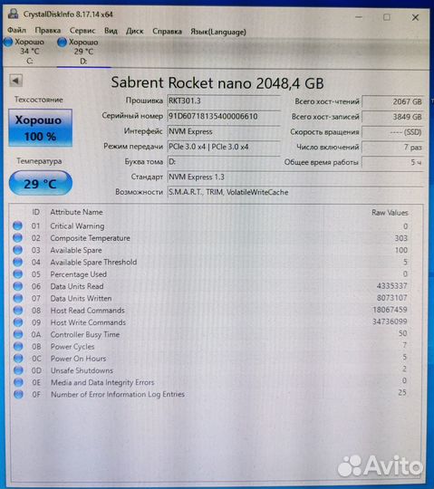434x489 pixels.
Task: Click the Sabrent Rocket nano 2048,4 GB title
Action: click(217, 83)
